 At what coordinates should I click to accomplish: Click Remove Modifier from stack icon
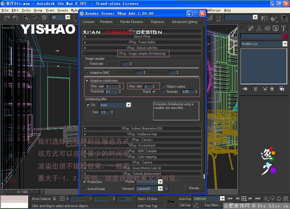coord(272,89)
